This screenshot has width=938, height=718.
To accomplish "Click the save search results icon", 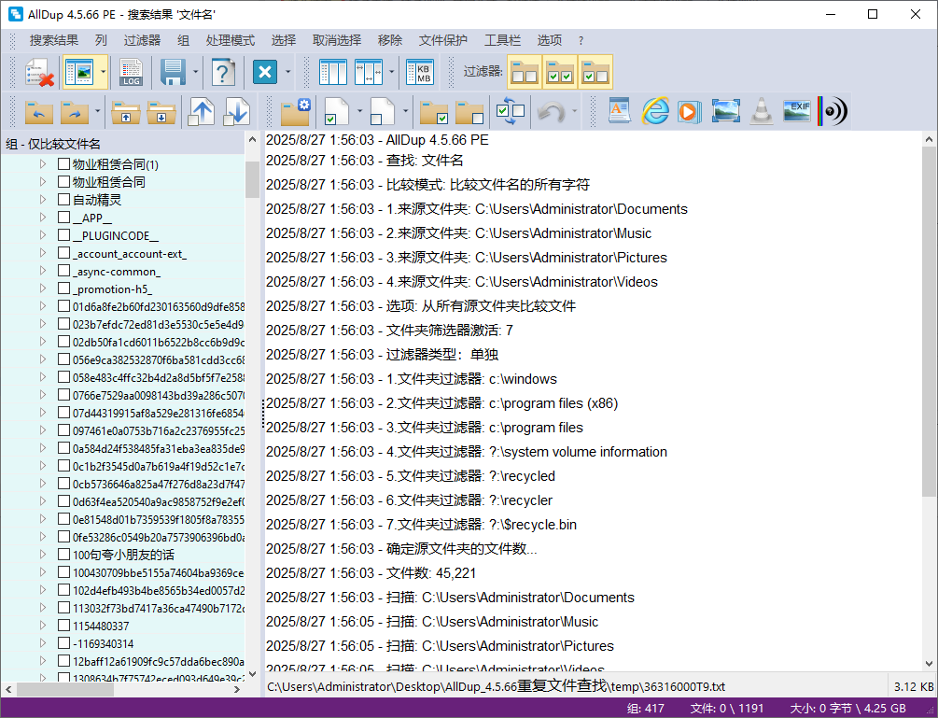I will click(x=173, y=72).
